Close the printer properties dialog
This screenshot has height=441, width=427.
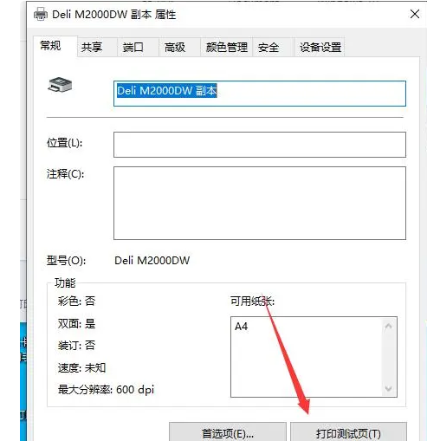click(x=415, y=14)
